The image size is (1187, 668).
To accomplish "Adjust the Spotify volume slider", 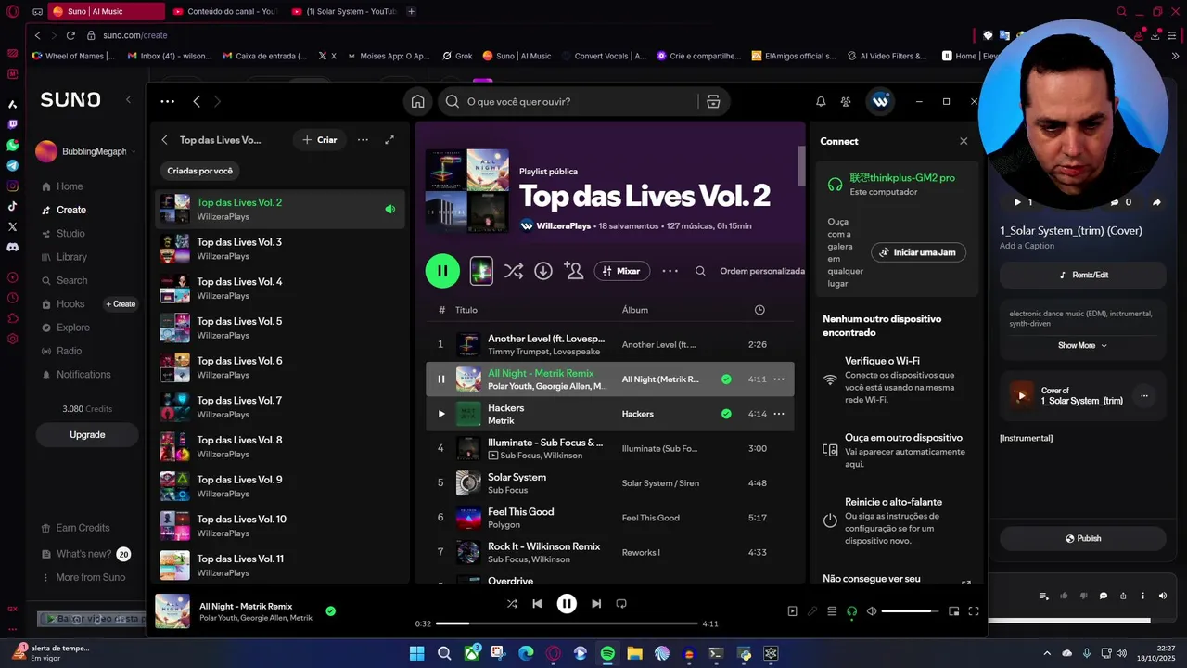I will [x=910, y=611].
